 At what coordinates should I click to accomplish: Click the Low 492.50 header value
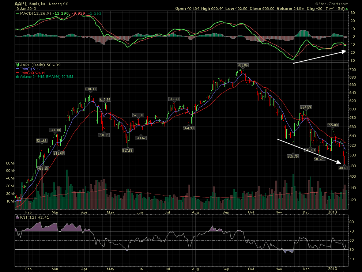click(x=236, y=8)
